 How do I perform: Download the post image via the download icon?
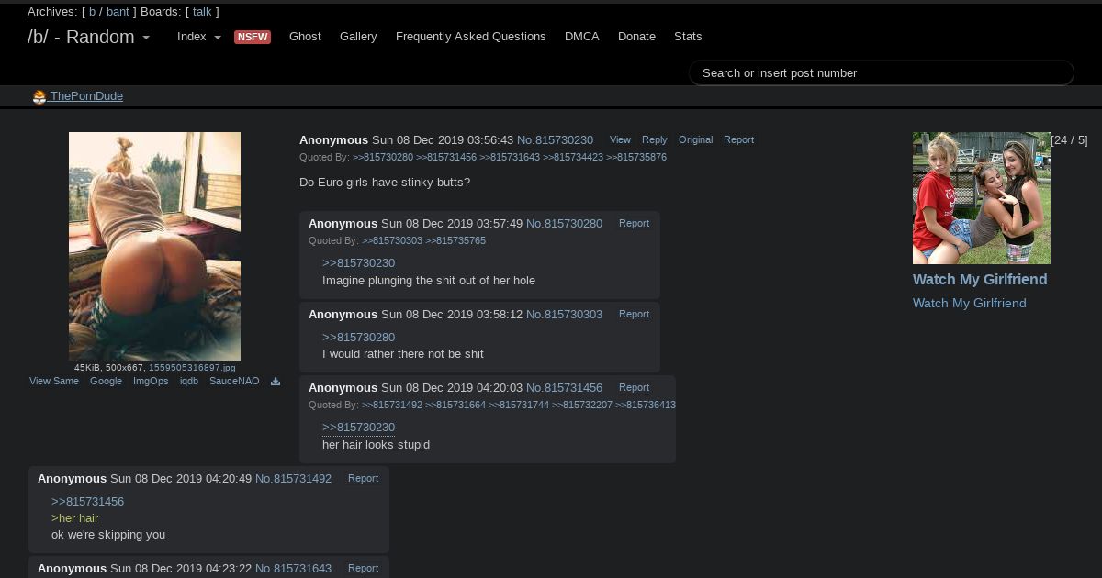(x=275, y=382)
